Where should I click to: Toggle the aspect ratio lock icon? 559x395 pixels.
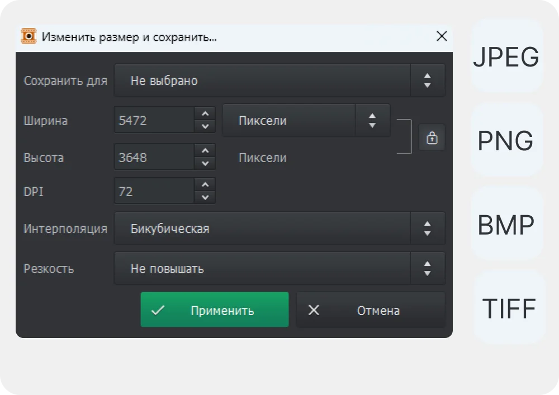pos(432,137)
